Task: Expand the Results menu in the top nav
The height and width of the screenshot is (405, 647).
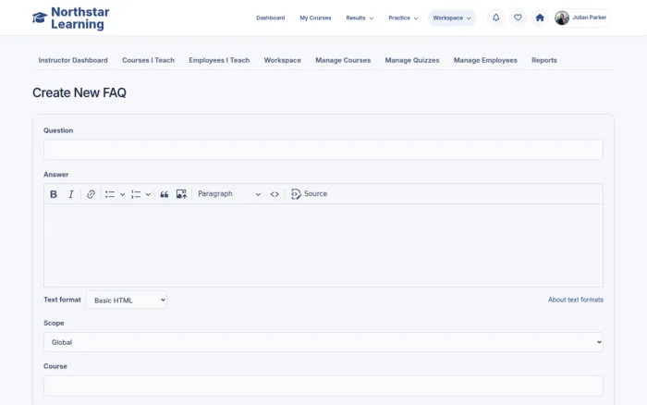Action: click(x=360, y=18)
